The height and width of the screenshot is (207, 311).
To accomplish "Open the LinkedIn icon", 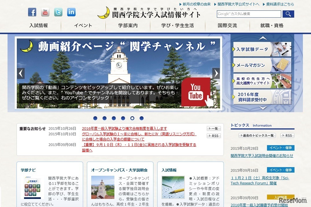I will (x=71, y=12).
